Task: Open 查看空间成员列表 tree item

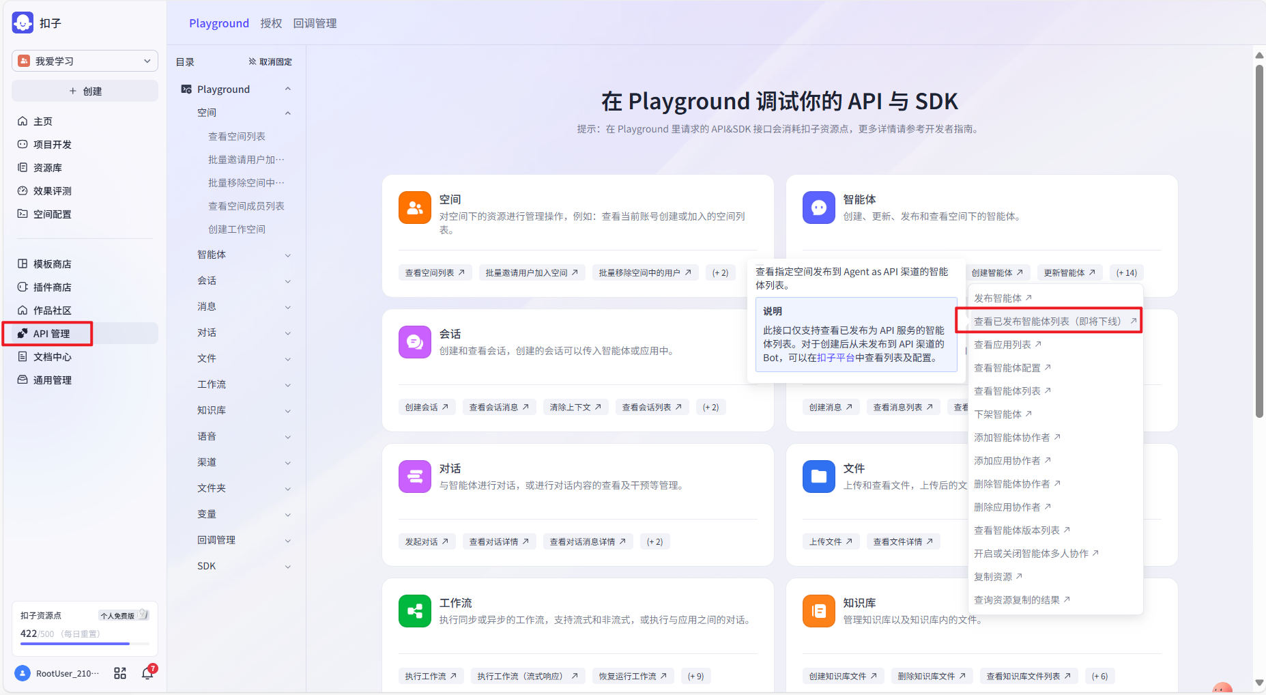Action: (x=246, y=205)
